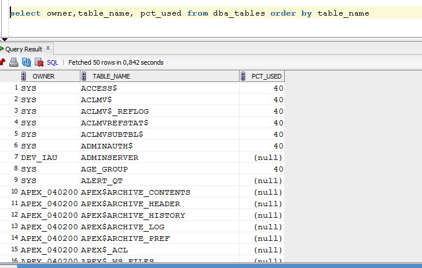Click the pin (freeze content) icon
Image resolution: width=422 pixels, height=268 pixels.
click(x=2, y=62)
